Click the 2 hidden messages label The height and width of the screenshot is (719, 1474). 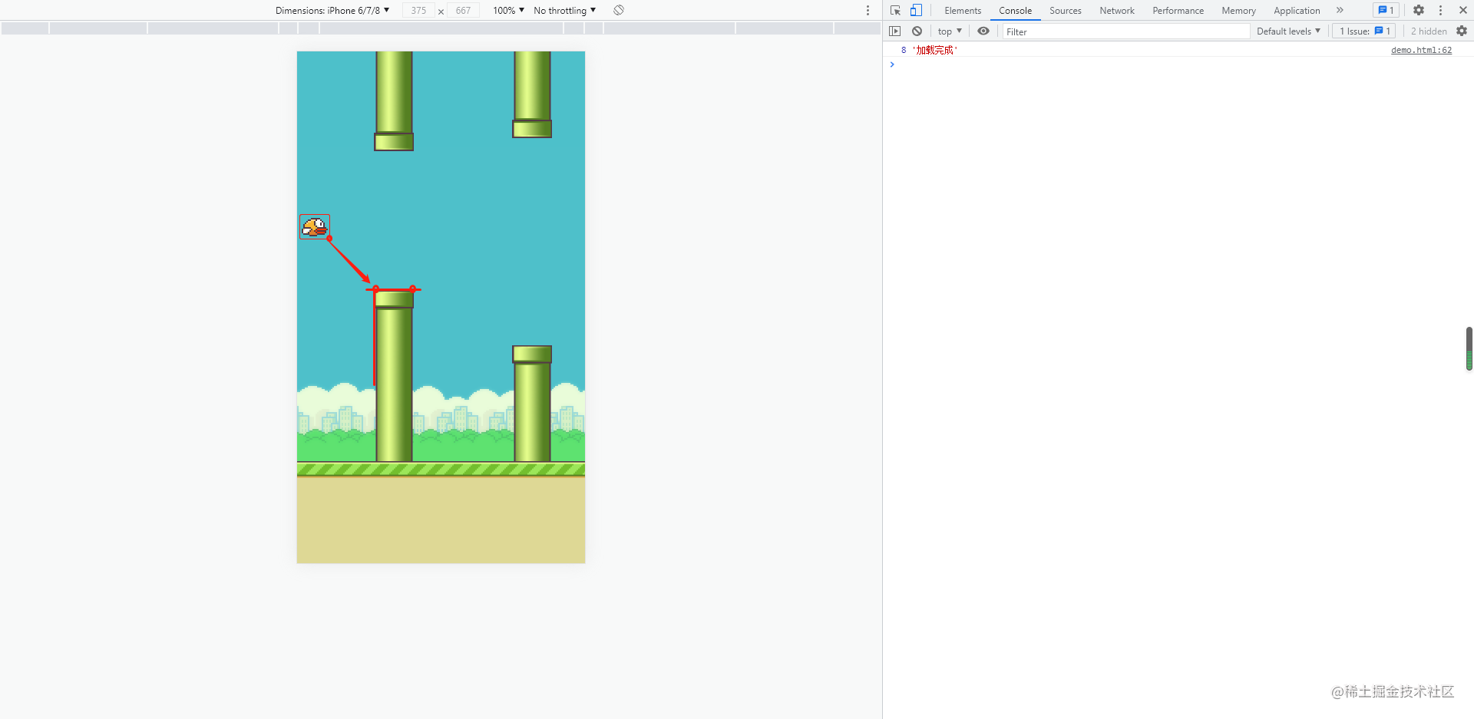pyautogui.click(x=1429, y=31)
